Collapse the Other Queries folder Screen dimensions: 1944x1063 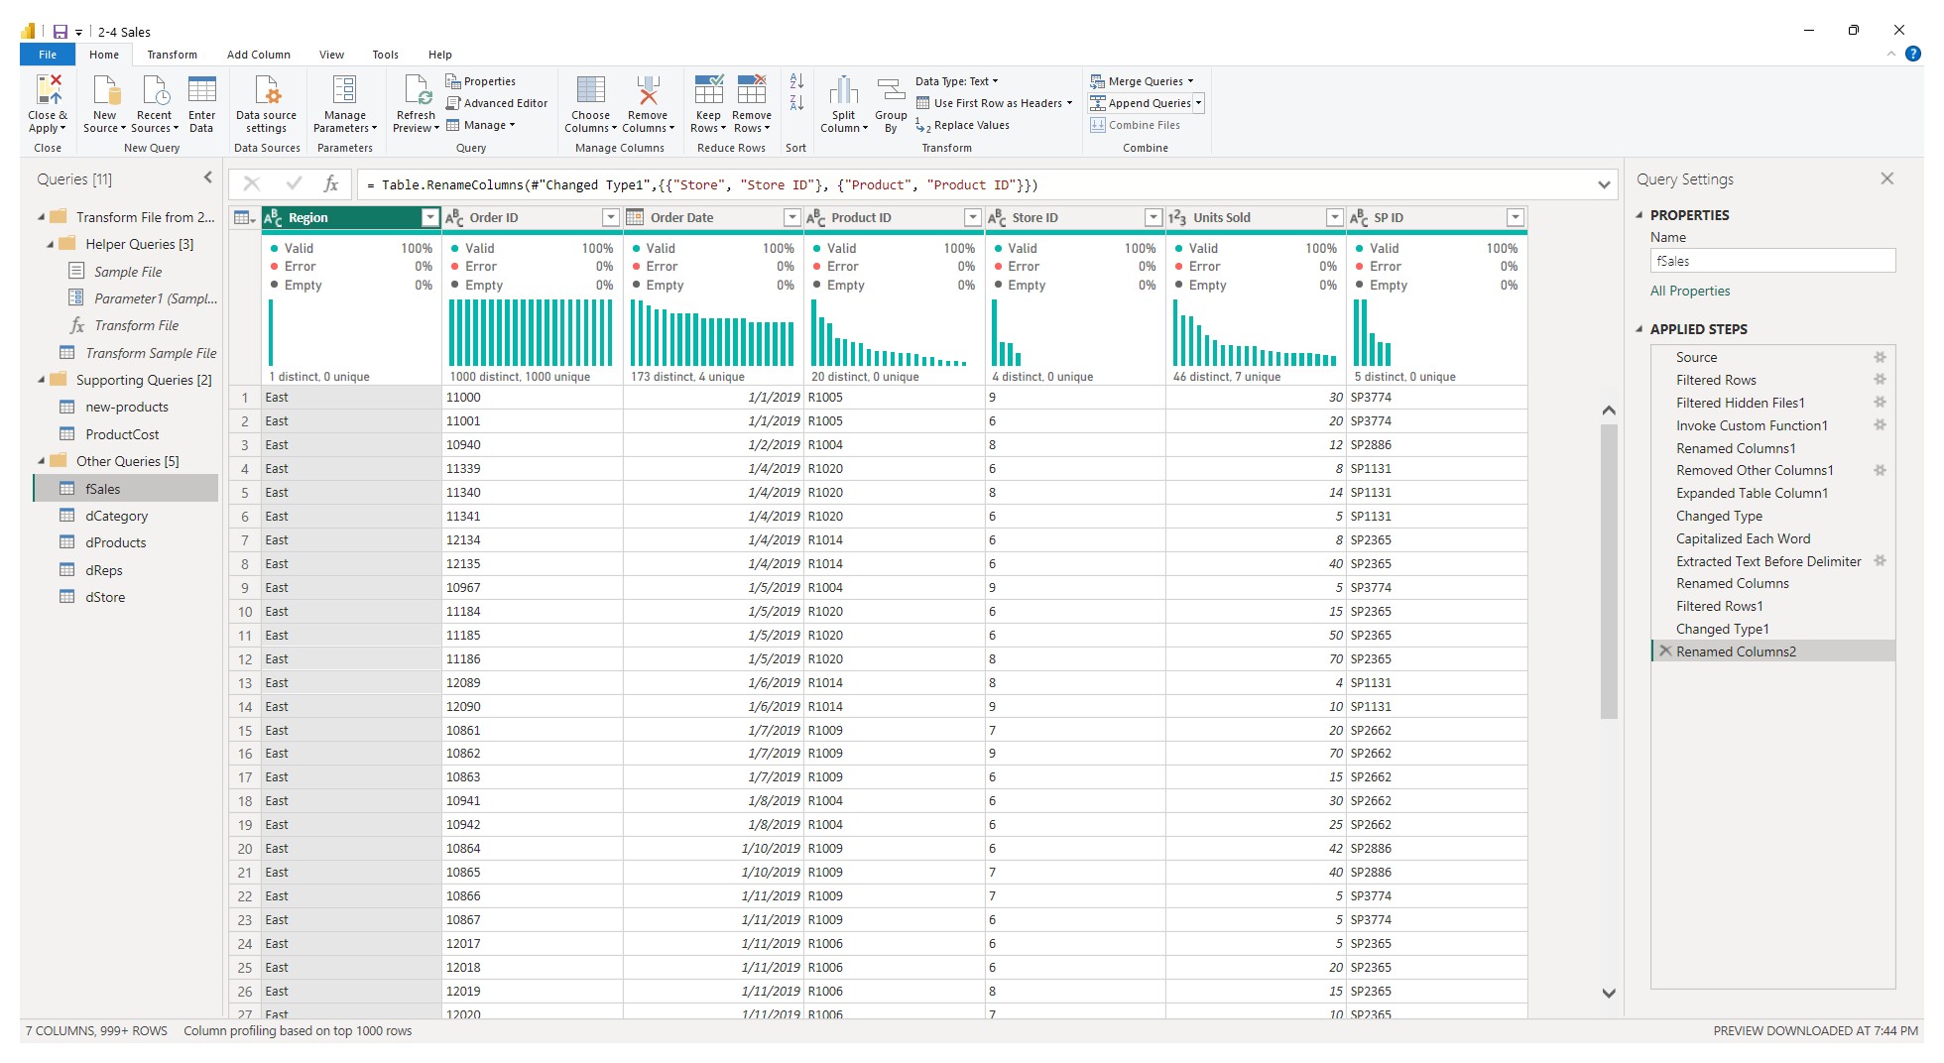[42, 461]
